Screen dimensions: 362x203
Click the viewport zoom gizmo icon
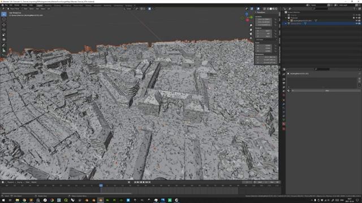pyautogui.click(x=251, y=25)
